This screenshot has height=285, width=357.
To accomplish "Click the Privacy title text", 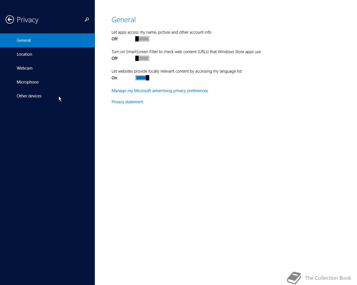I will [28, 20].
